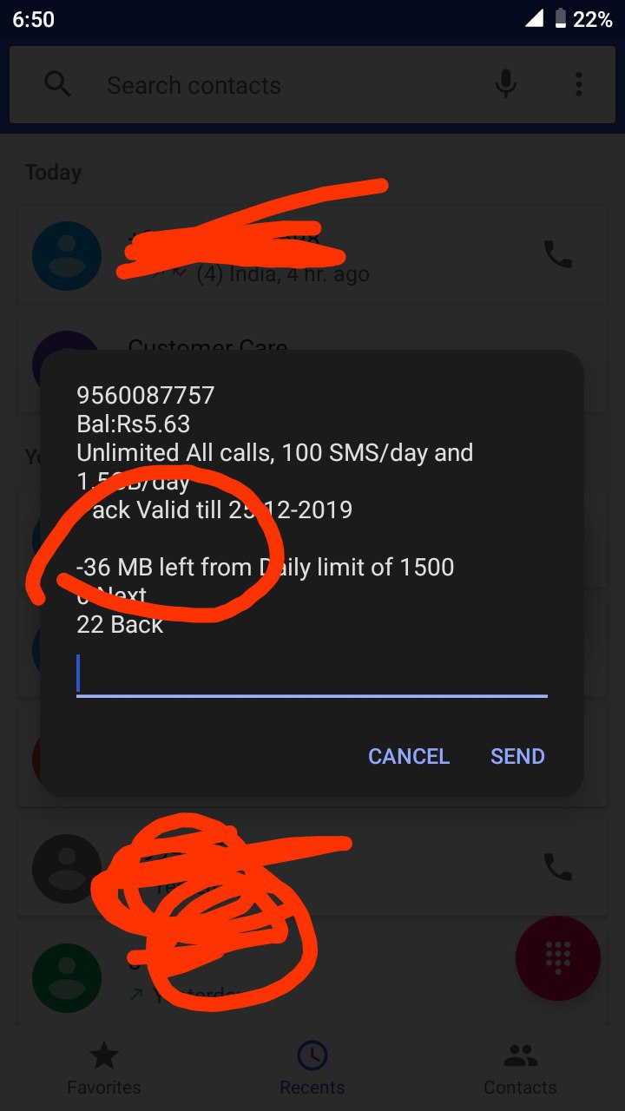
Task: Tap the battery indicator in status bar
Action: 561,19
